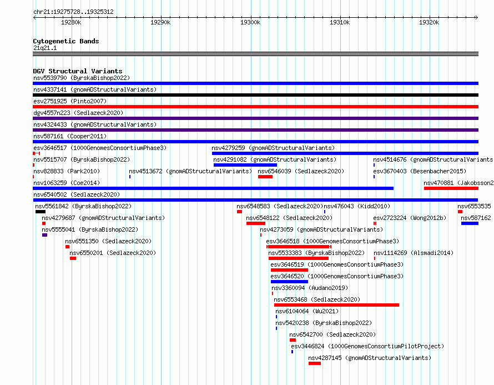Screen dimensions: 494x385
Task: Click the DGV Structural Variants track title
Action: tap(78, 71)
